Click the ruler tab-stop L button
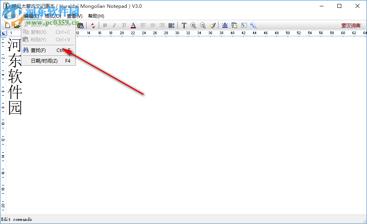 click(3, 33)
